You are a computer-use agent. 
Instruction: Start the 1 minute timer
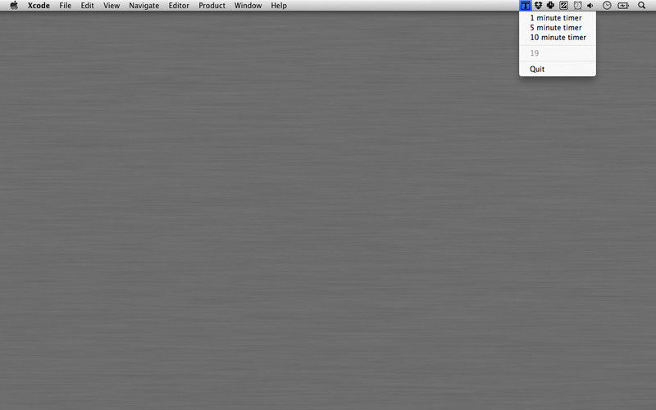click(x=558, y=18)
